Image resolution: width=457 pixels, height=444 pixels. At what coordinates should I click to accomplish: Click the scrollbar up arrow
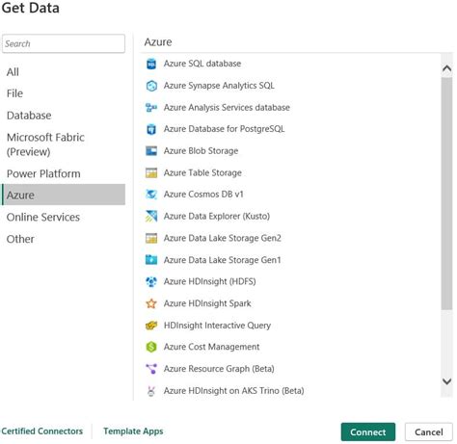446,68
